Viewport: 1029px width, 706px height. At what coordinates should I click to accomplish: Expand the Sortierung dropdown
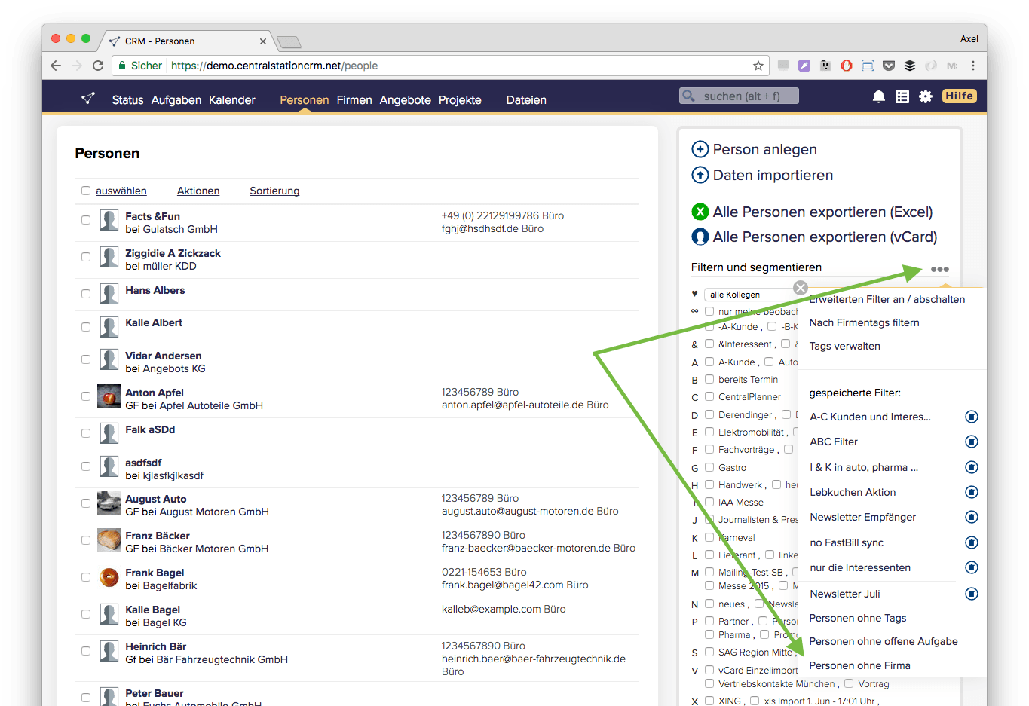[x=274, y=191]
